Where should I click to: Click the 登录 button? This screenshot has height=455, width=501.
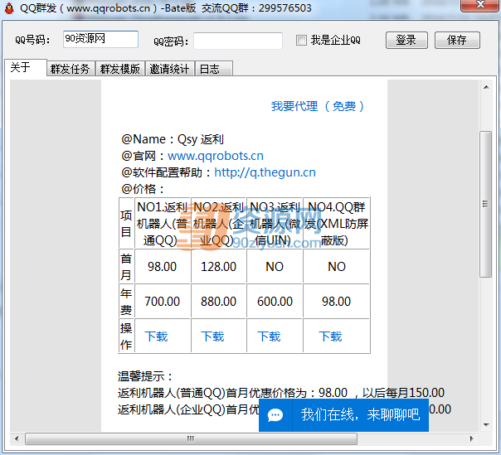tap(406, 41)
